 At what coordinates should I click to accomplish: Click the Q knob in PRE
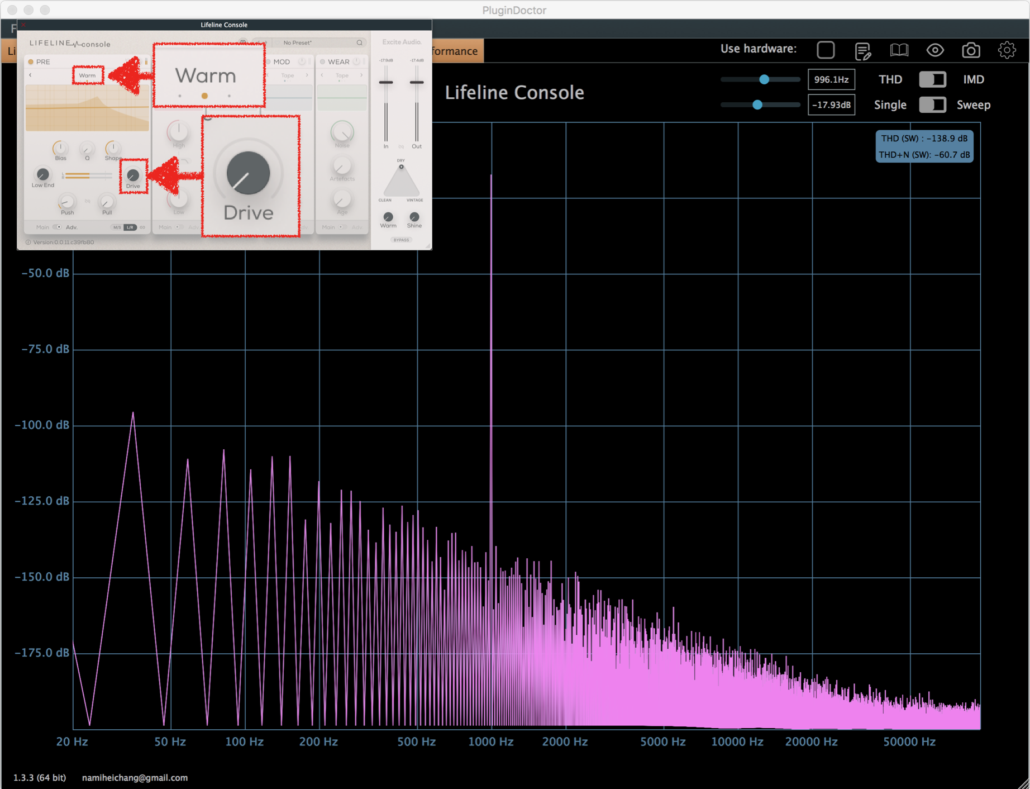(87, 149)
